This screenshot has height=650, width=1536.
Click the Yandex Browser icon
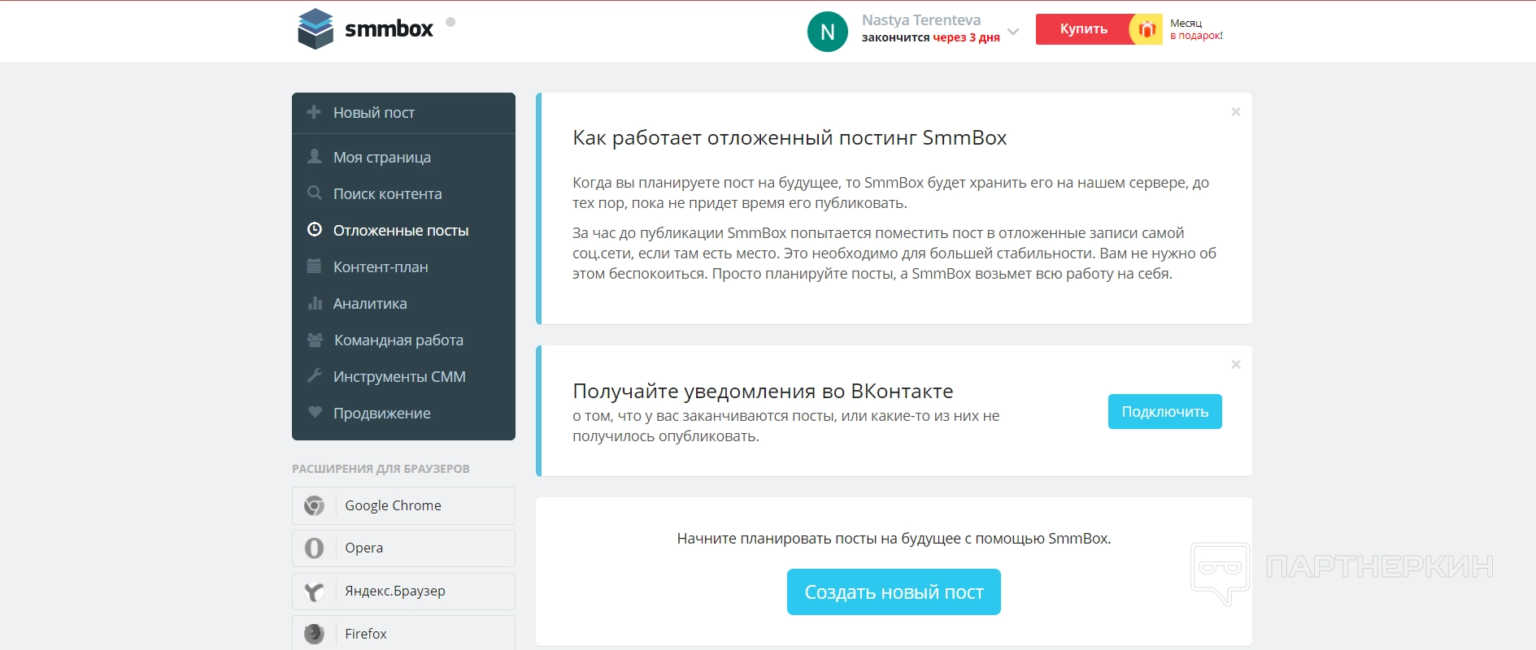click(315, 591)
